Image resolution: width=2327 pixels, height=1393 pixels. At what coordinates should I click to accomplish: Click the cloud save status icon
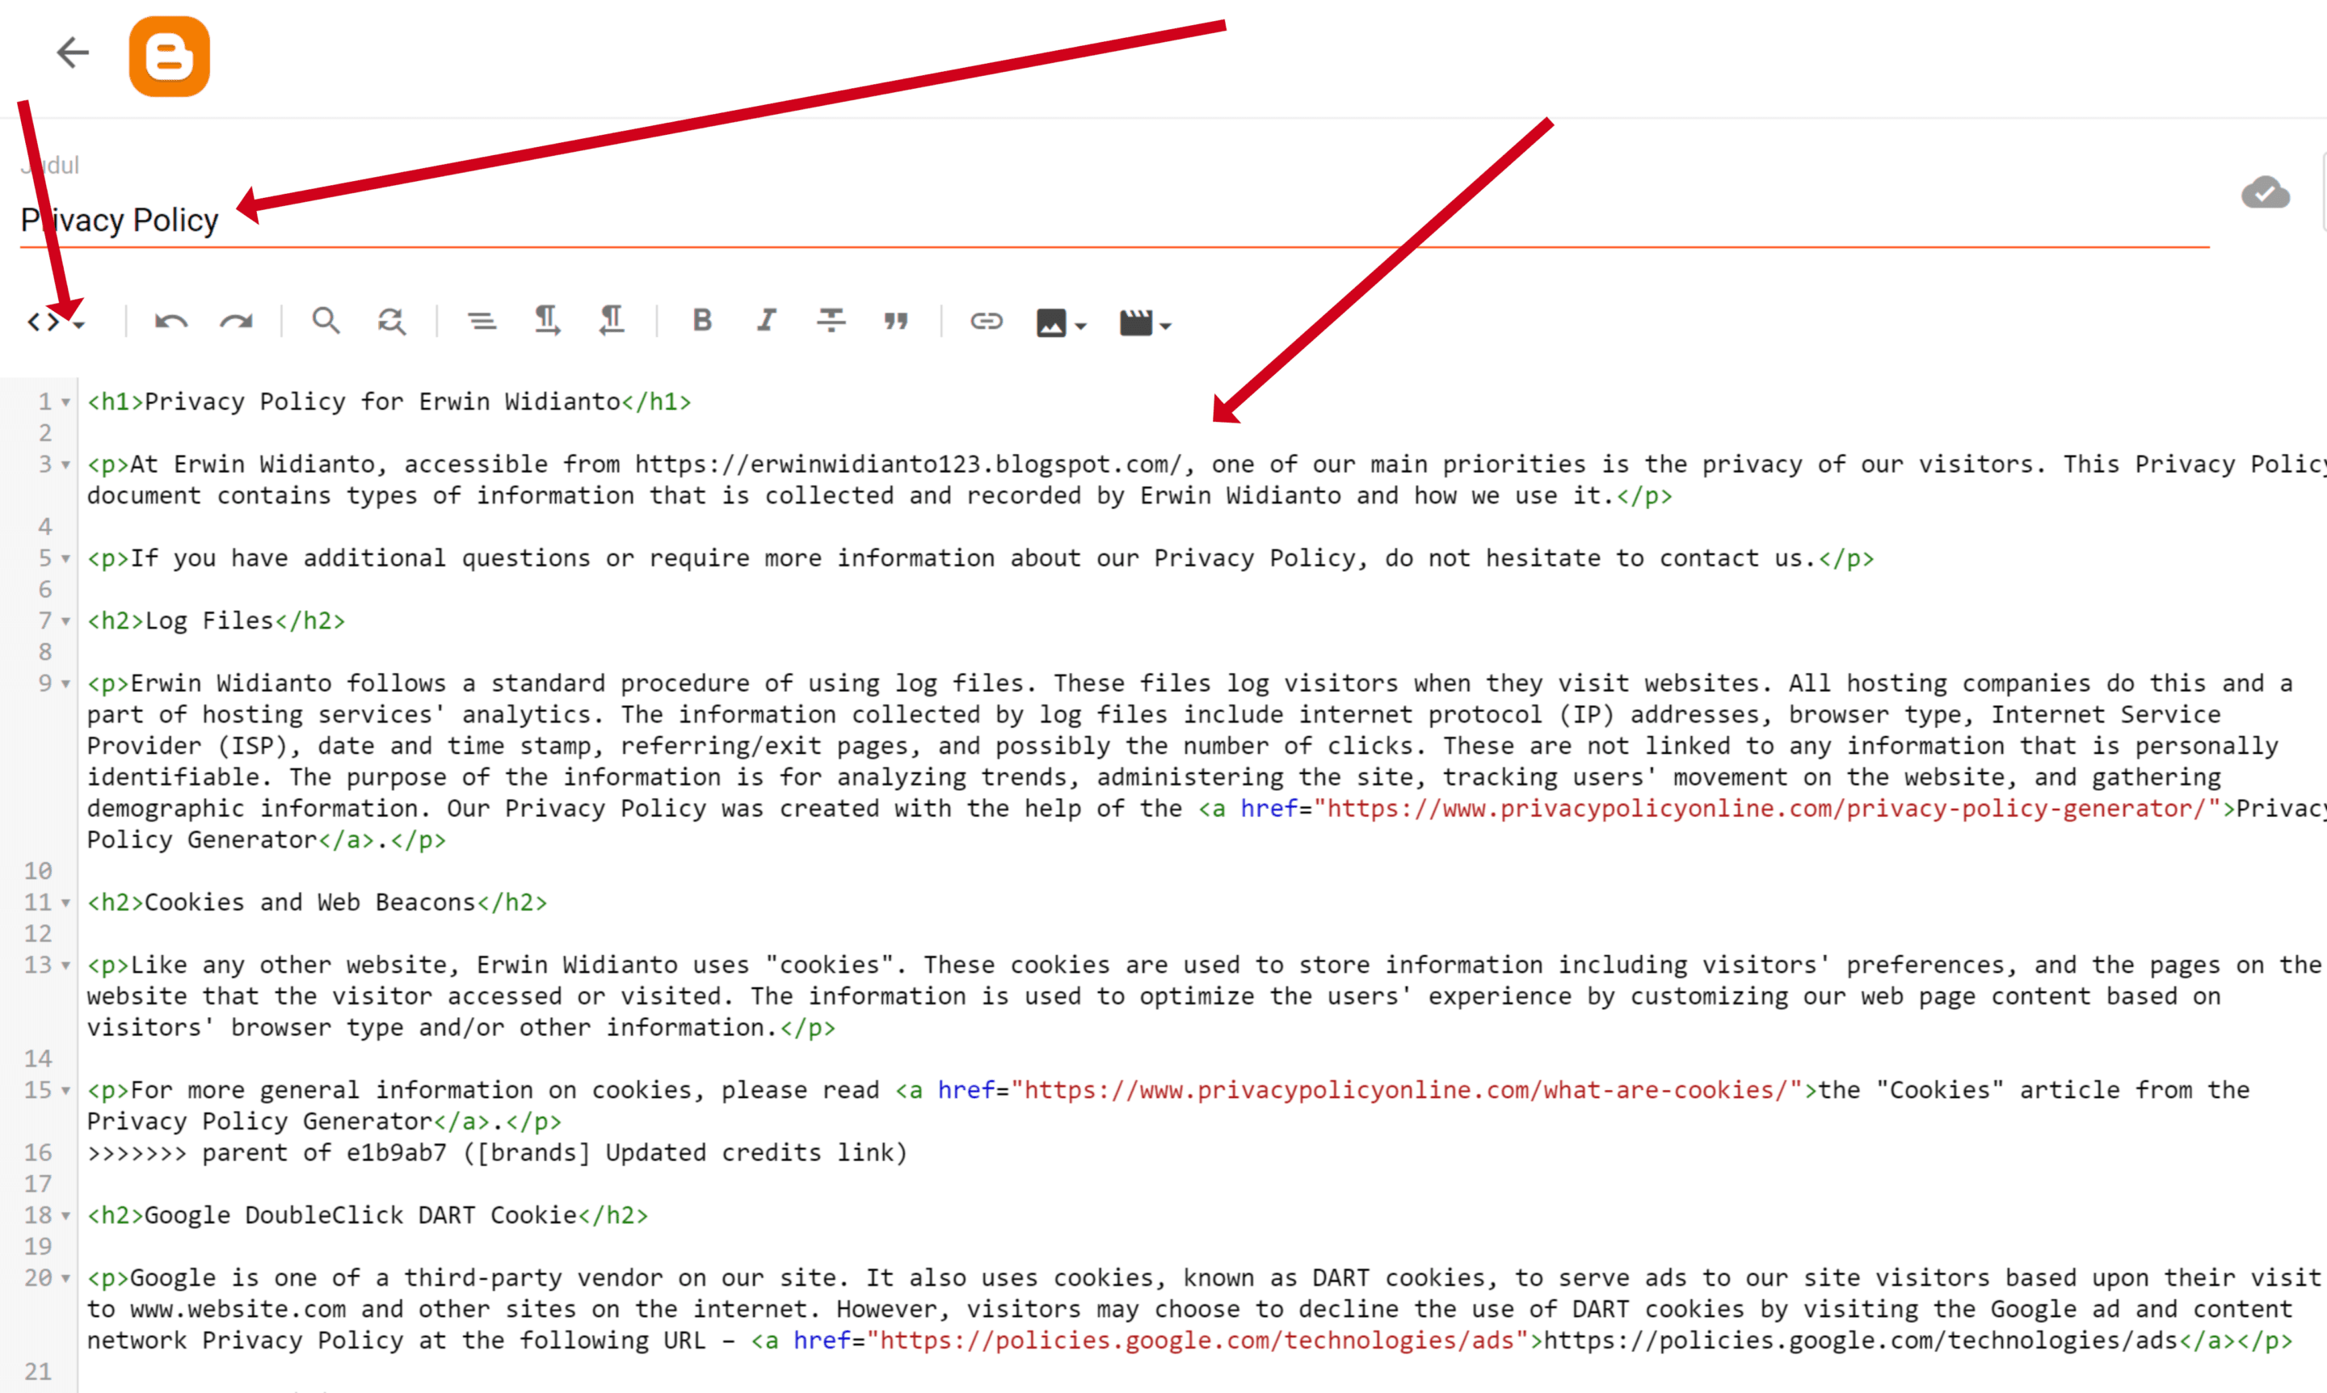click(x=2266, y=194)
